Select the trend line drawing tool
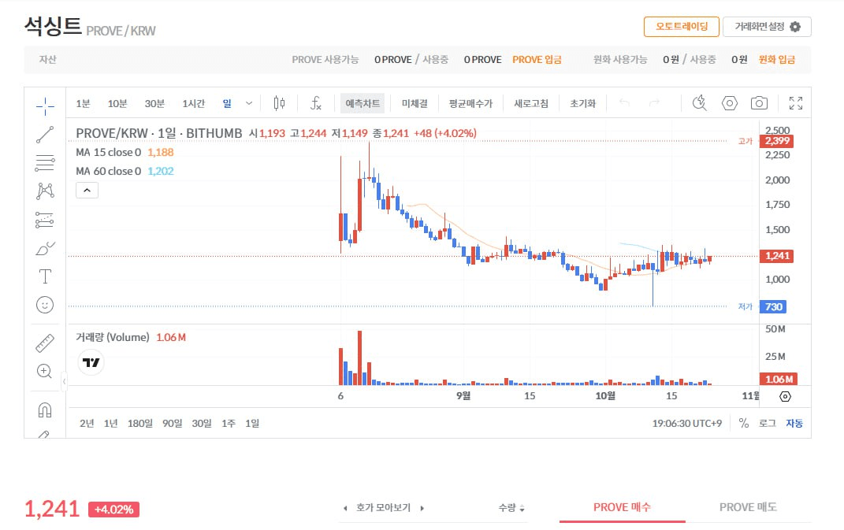Image resolution: width=844 pixels, height=530 pixels. pyautogui.click(x=45, y=134)
